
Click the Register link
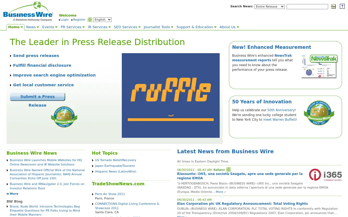click(79, 20)
